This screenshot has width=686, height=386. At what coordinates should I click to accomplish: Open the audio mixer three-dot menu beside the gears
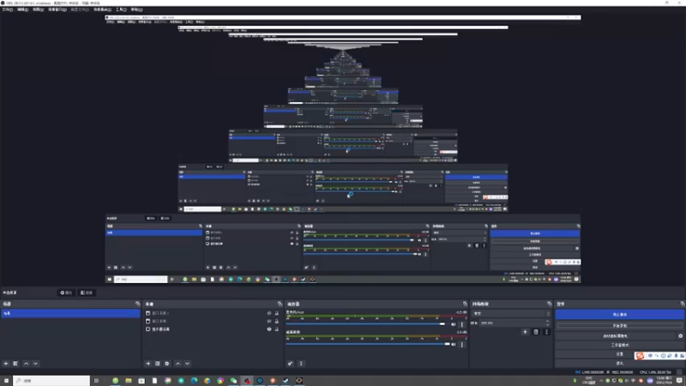[x=301, y=364]
